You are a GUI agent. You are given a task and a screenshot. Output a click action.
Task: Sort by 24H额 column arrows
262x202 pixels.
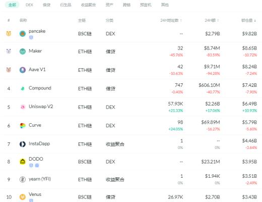218,20
